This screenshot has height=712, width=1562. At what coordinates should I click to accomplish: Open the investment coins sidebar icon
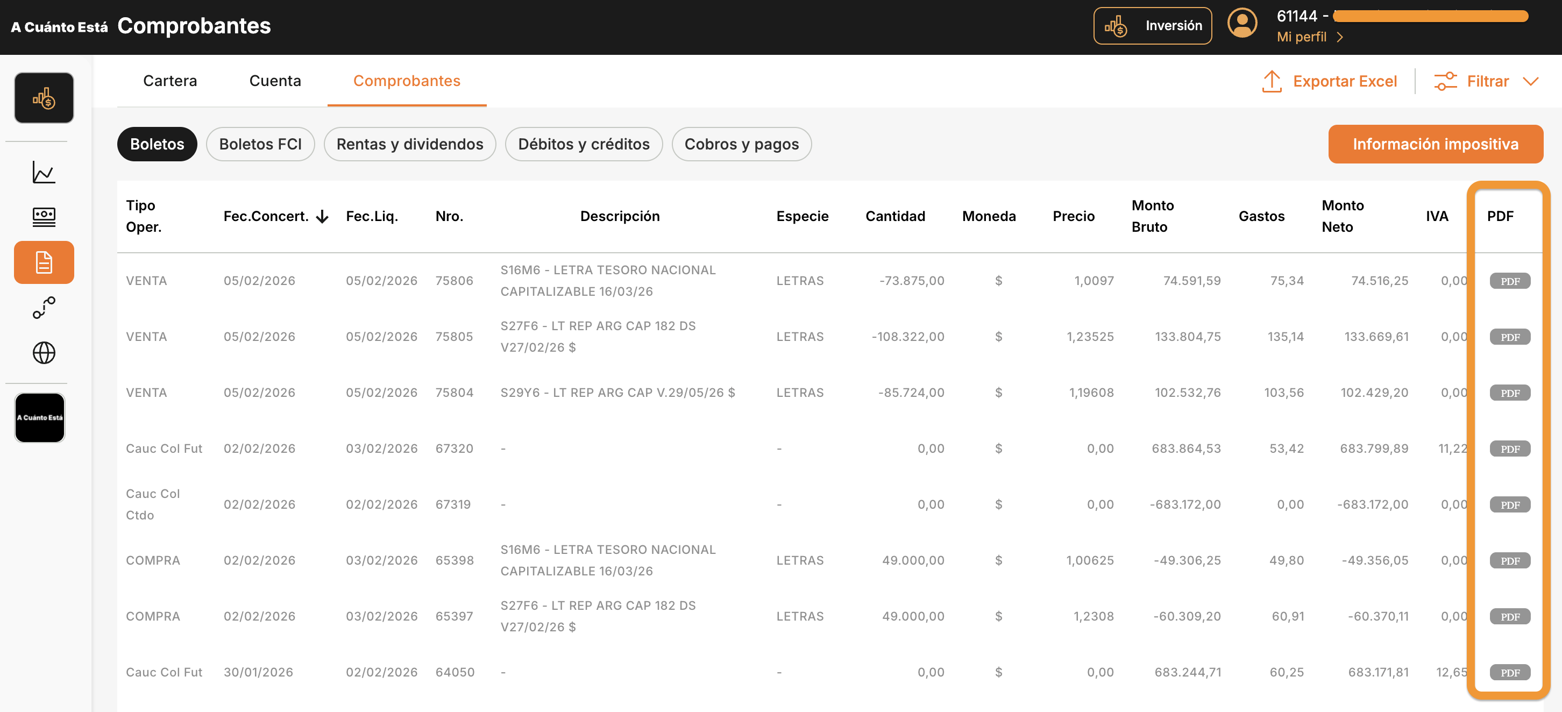click(44, 98)
